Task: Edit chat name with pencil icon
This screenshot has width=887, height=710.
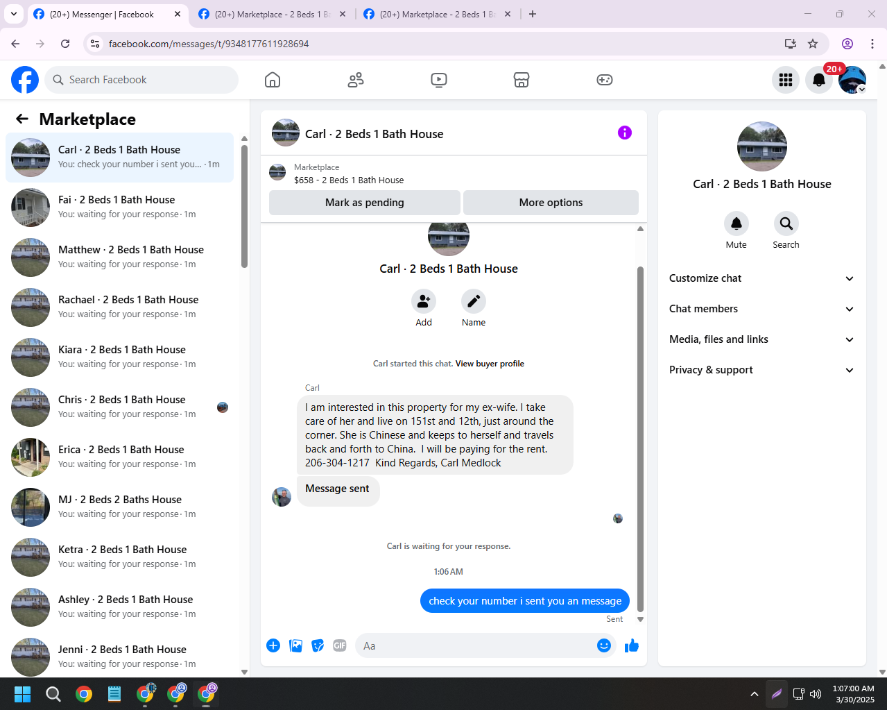Action: [474, 302]
